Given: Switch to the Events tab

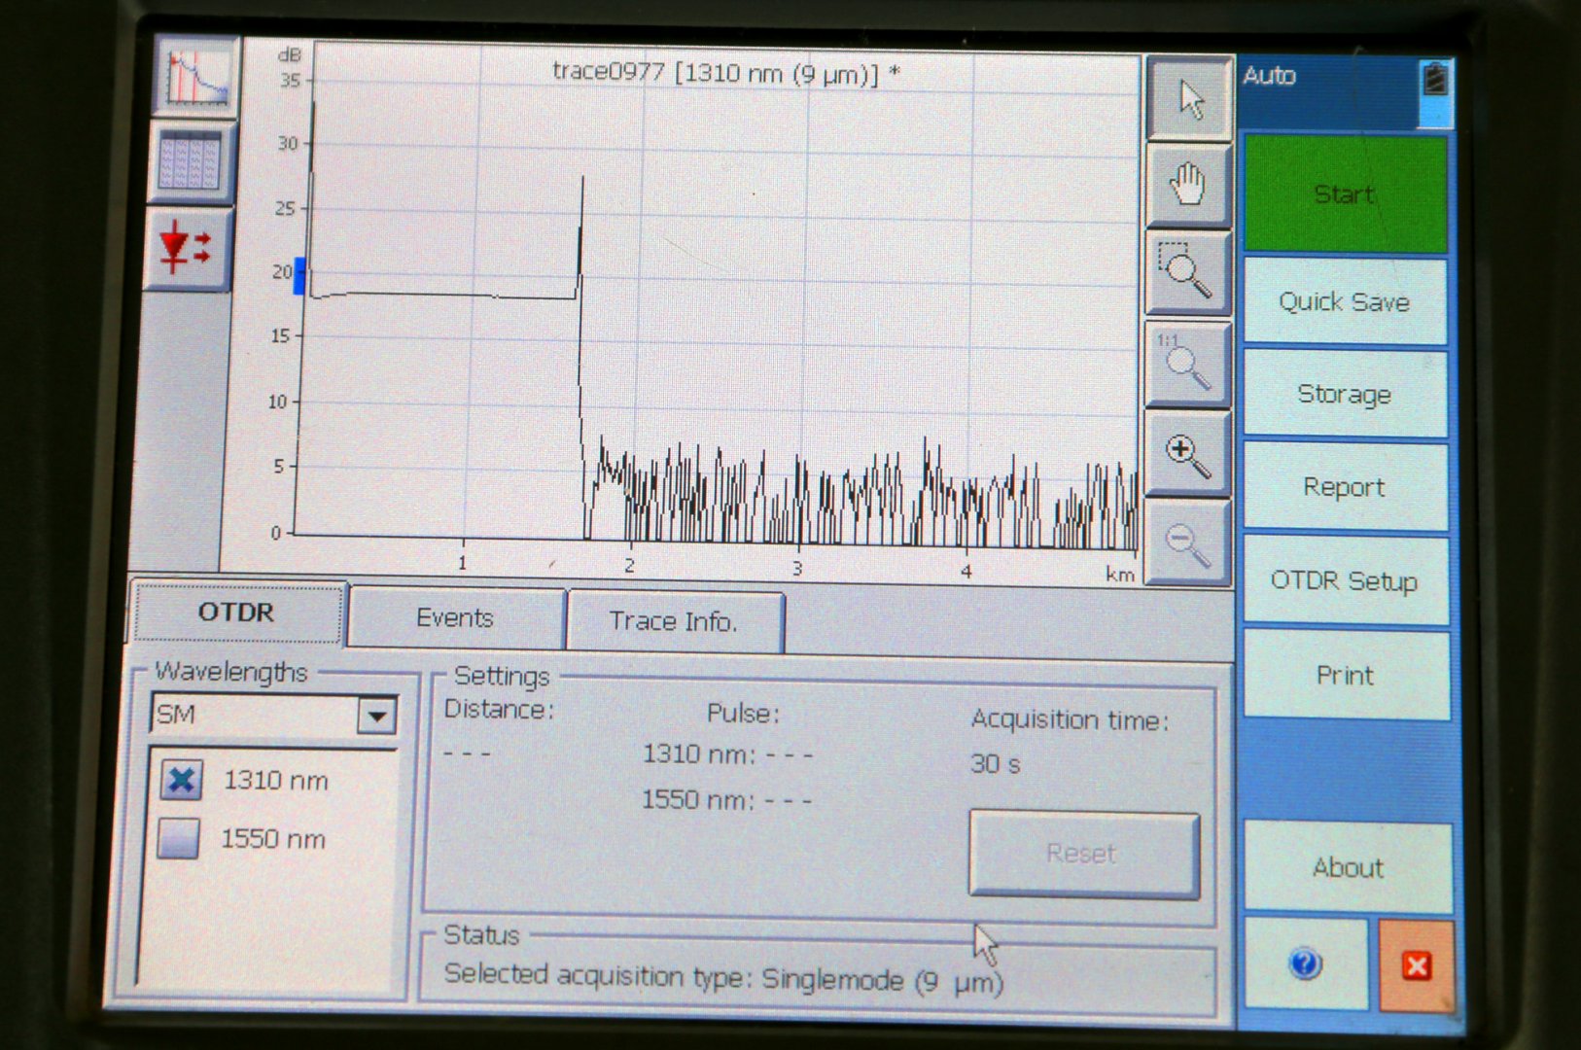Looking at the screenshot, I should [455, 618].
